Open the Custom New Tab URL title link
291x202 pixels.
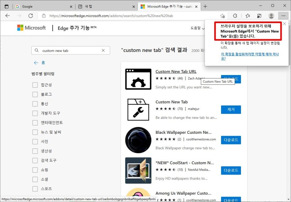pos(176,72)
